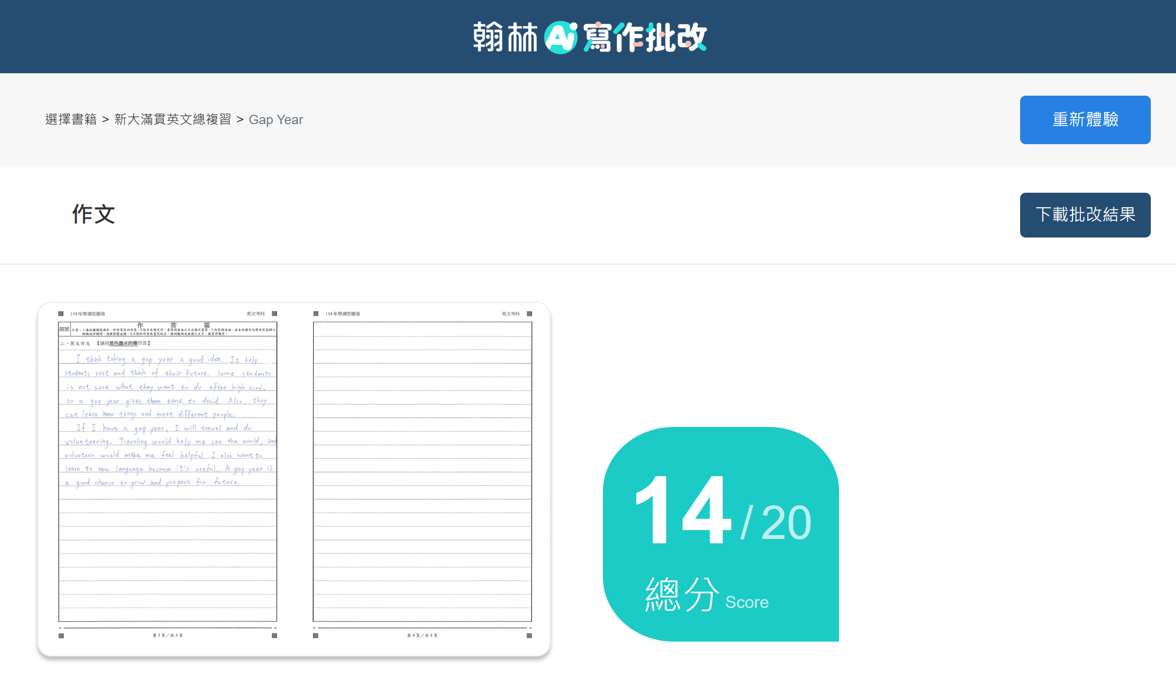Image resolution: width=1176 pixels, height=692 pixels.
Task: Click the 作答區 header on left page
Action: click(173, 325)
